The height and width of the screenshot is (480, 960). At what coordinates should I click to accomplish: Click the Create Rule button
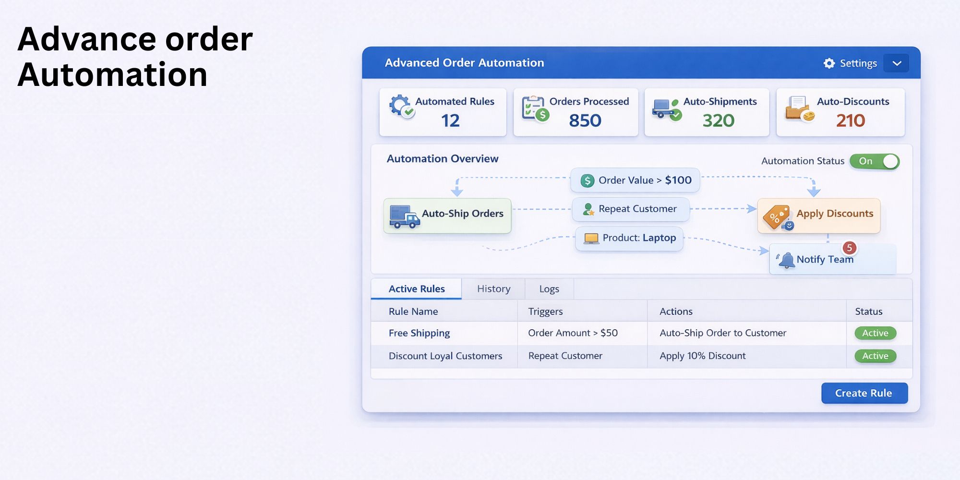864,393
